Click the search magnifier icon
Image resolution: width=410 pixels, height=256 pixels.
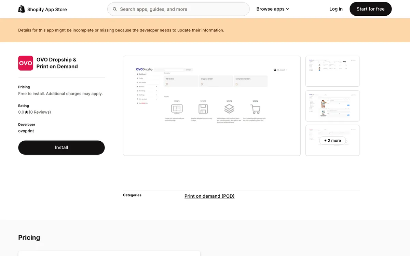pos(115,9)
